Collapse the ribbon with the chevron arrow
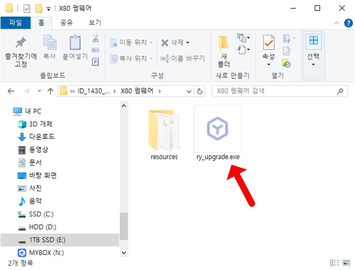The width and height of the screenshot is (355, 270). click(336, 23)
